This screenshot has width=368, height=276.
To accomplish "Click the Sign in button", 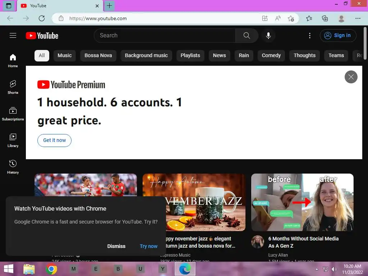I will (x=338, y=36).
